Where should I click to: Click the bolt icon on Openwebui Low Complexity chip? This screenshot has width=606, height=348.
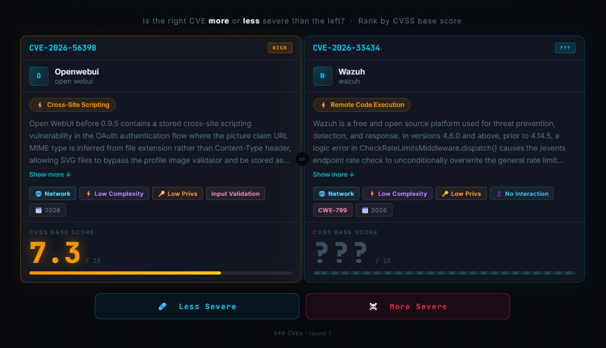(88, 194)
